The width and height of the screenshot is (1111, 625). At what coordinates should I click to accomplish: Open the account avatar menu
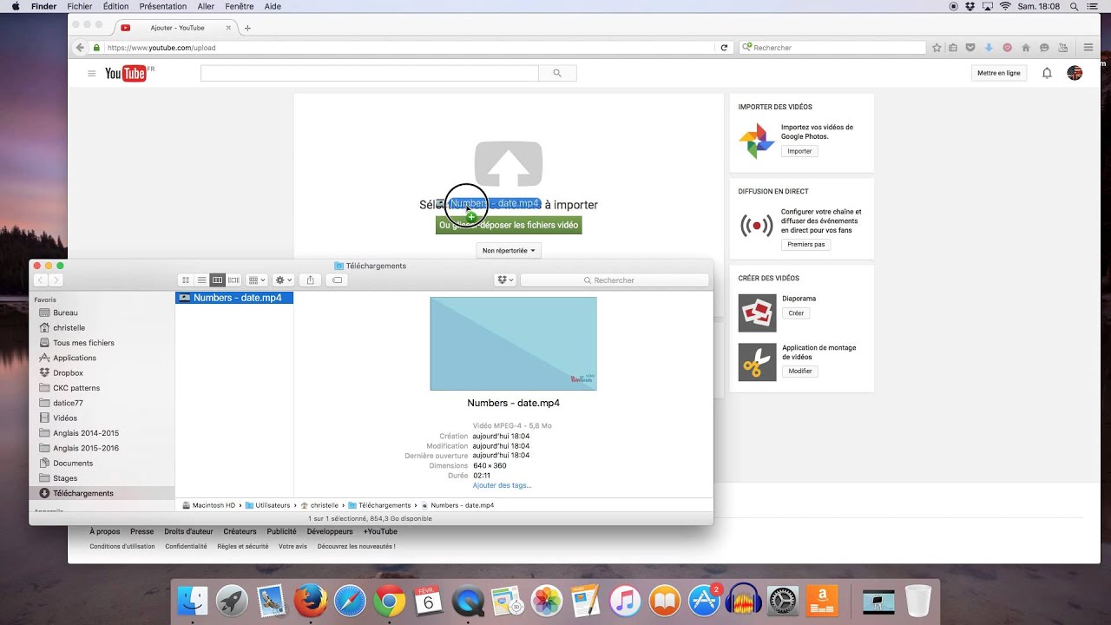1075,73
